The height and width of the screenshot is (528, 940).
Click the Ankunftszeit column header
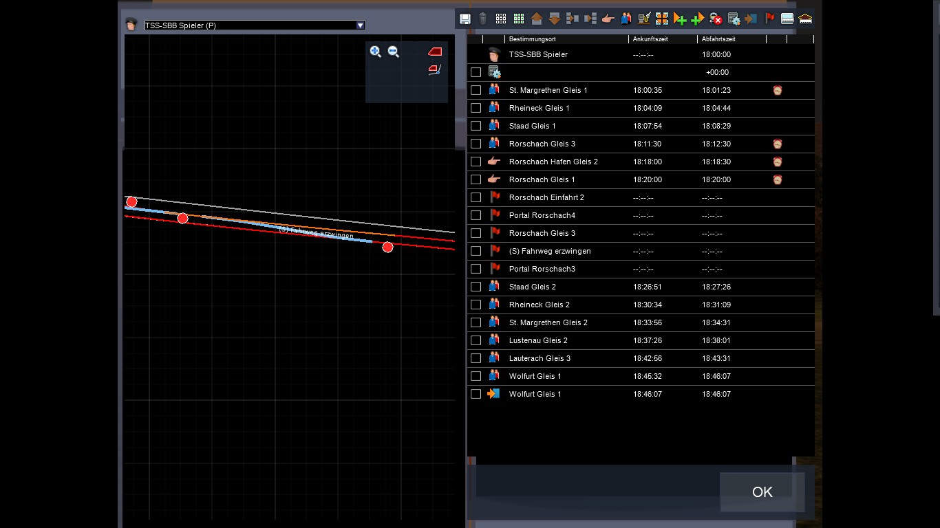(650, 39)
